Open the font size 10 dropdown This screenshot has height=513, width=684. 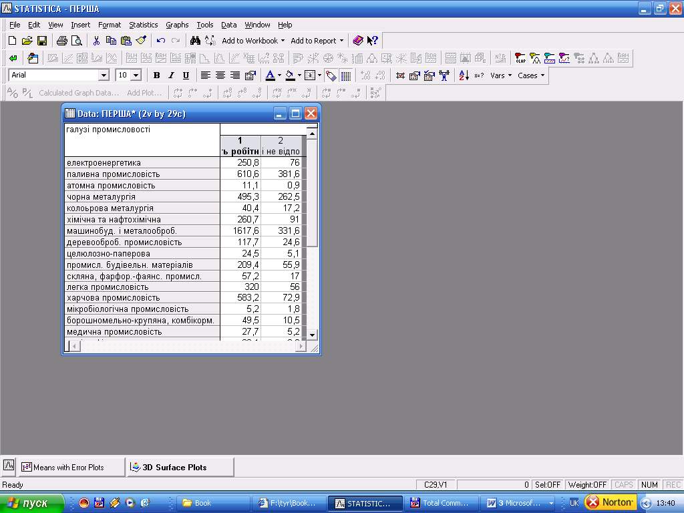click(x=136, y=75)
